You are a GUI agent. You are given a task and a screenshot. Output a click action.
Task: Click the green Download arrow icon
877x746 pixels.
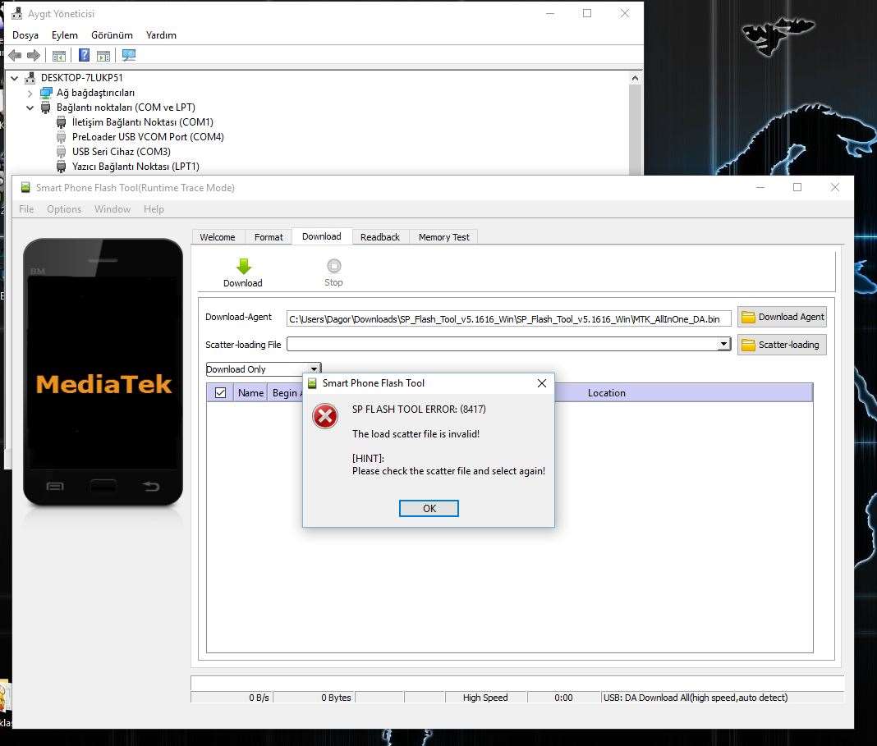click(x=243, y=266)
